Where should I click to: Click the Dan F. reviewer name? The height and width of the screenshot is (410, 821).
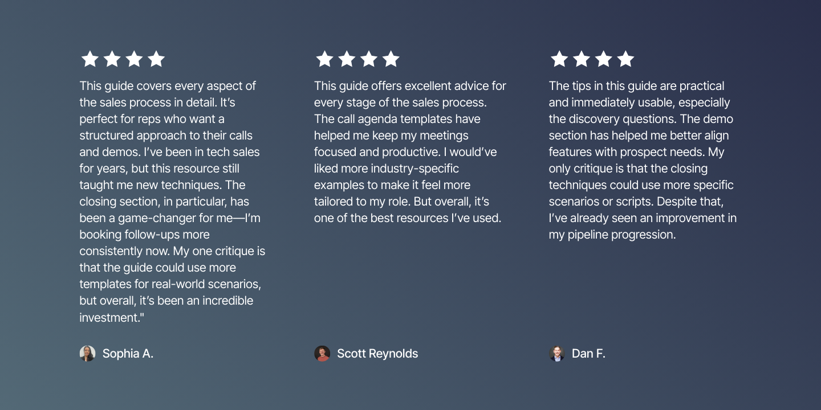coord(588,354)
